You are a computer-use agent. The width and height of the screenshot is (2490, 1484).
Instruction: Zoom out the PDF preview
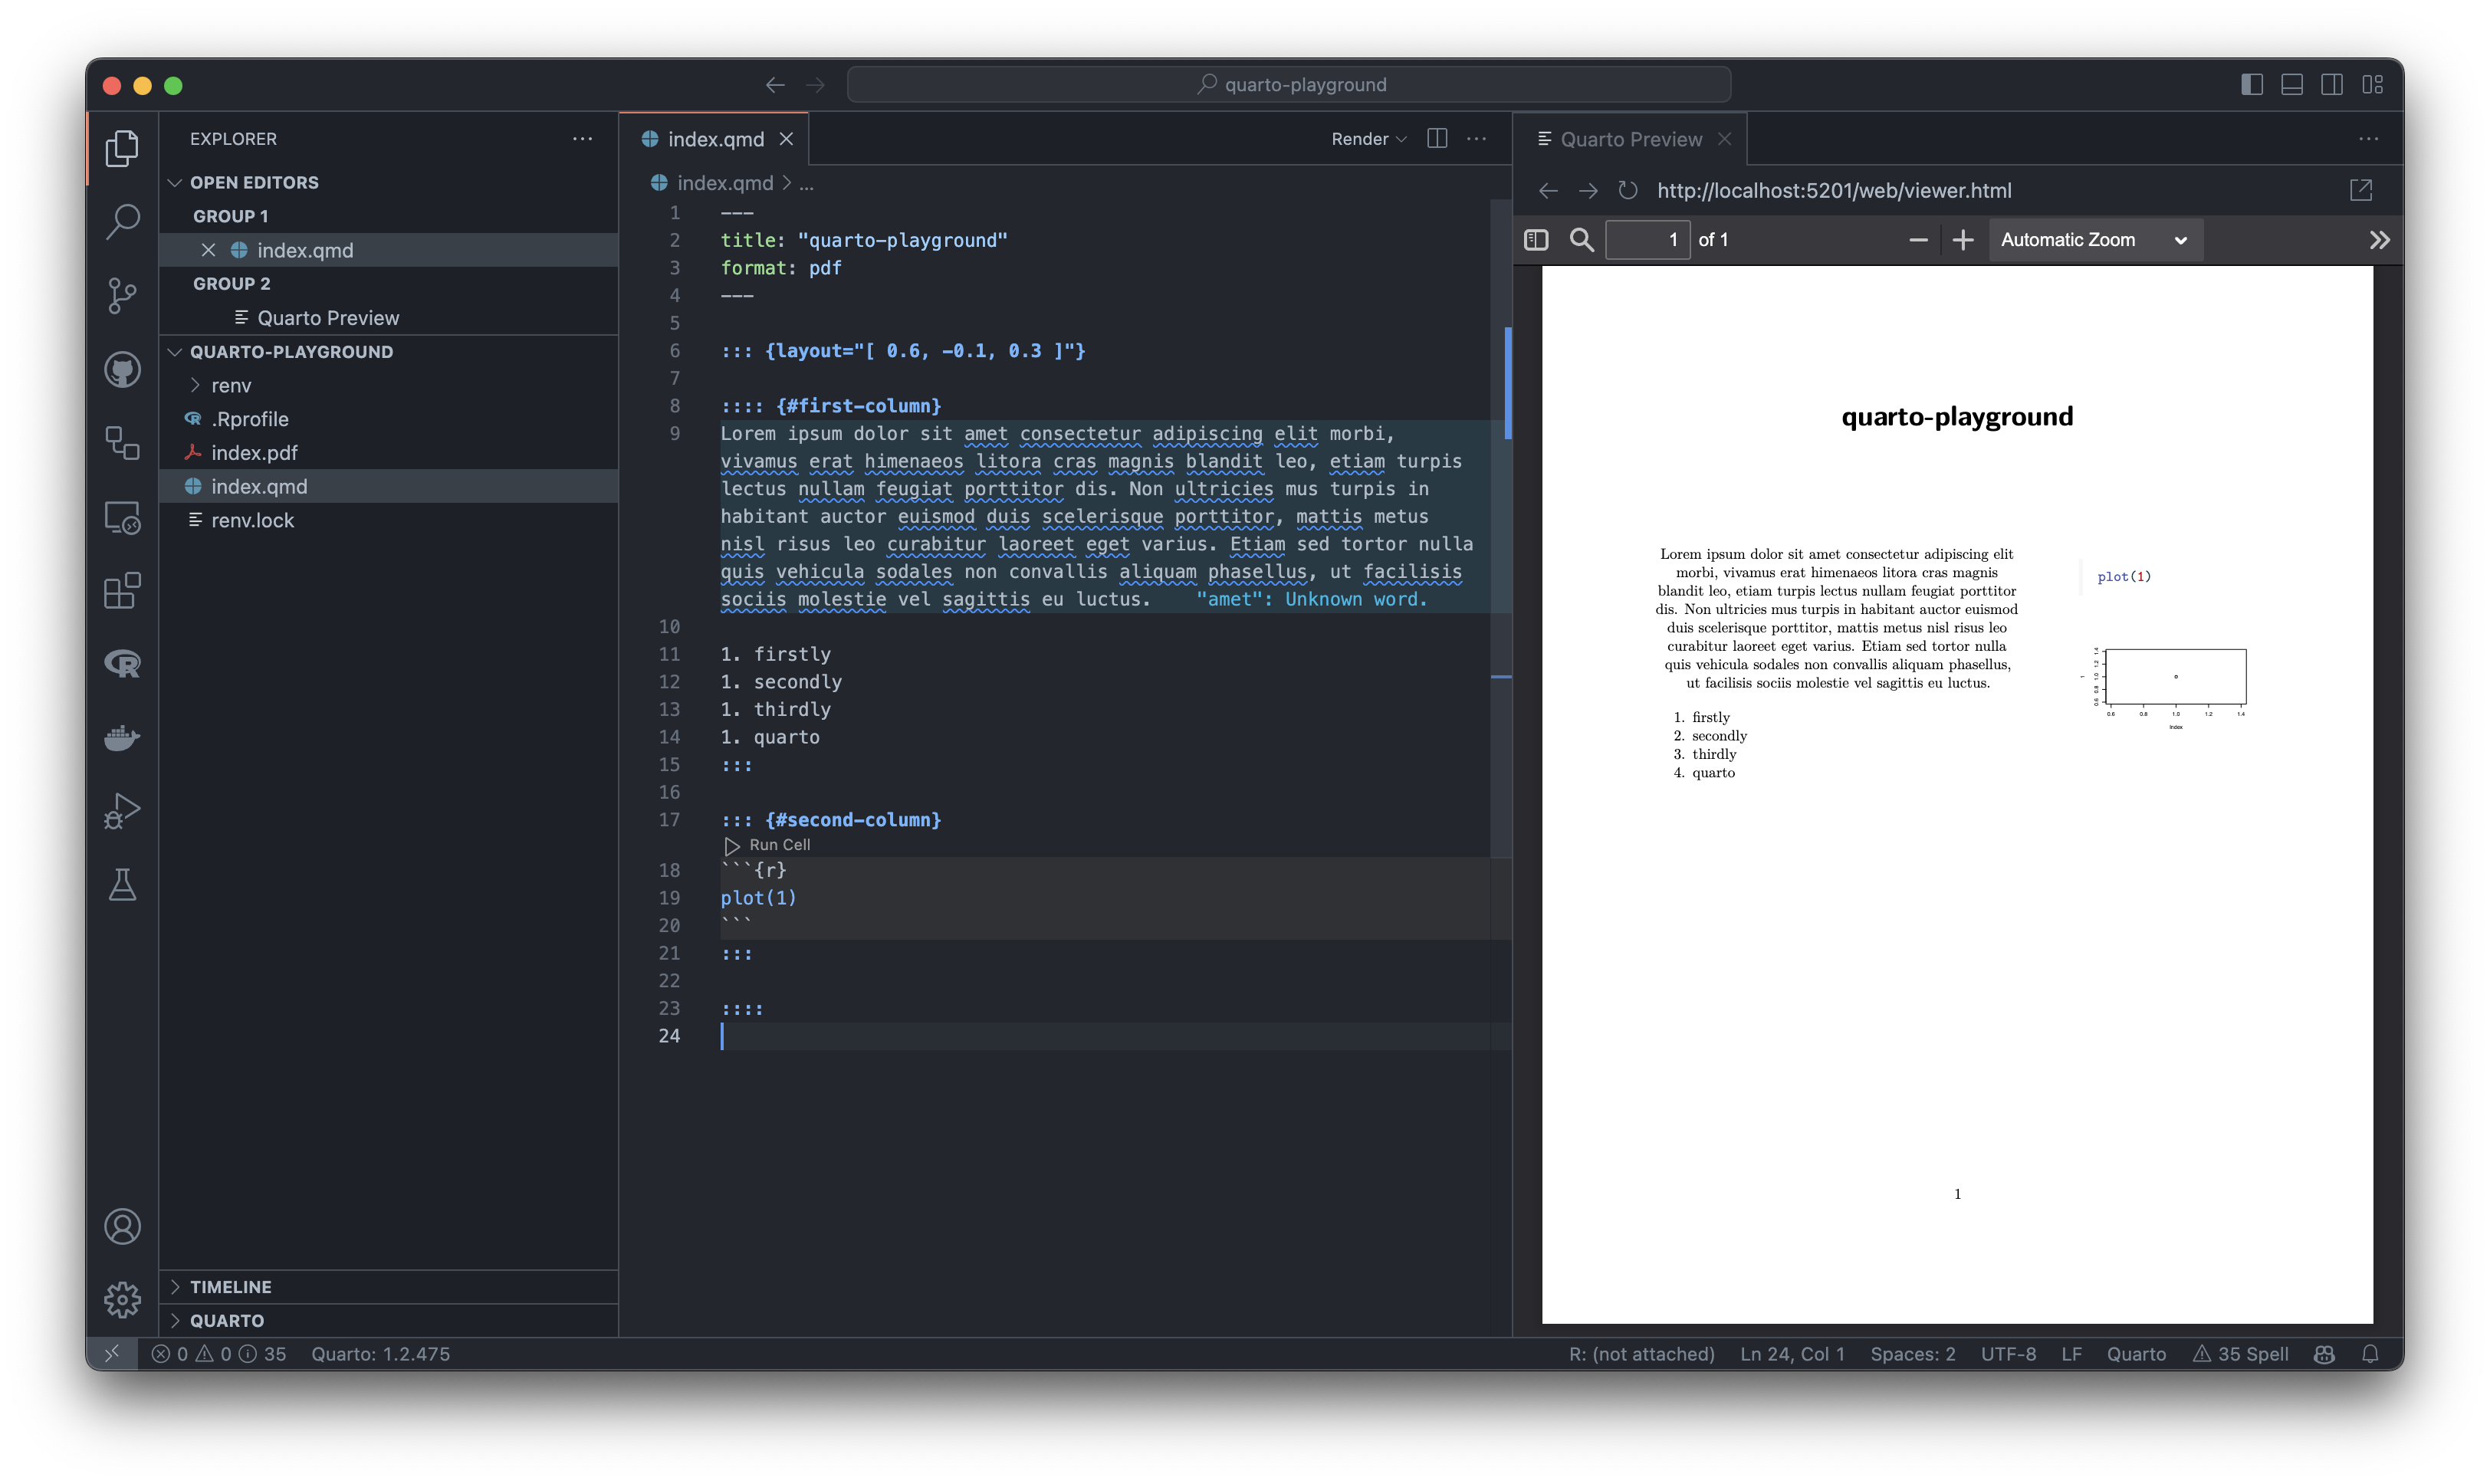(1918, 240)
